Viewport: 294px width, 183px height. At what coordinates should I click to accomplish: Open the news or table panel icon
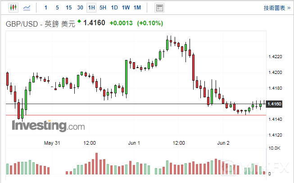159,8
